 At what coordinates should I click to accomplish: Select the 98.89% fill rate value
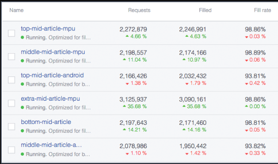tap(255, 53)
